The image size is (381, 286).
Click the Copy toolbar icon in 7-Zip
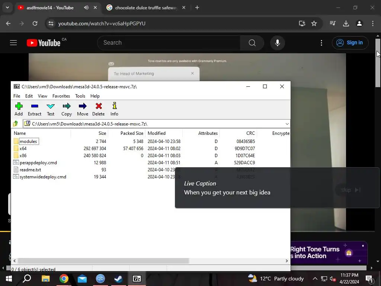(x=66, y=109)
